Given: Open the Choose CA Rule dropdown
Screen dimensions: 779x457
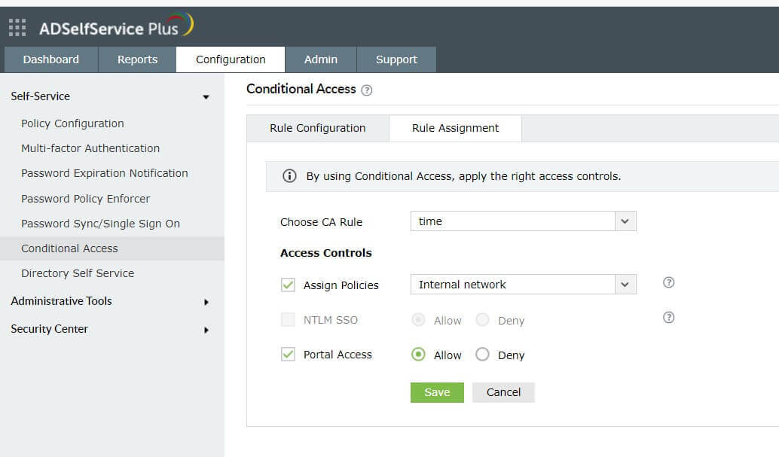Looking at the screenshot, I should 625,221.
